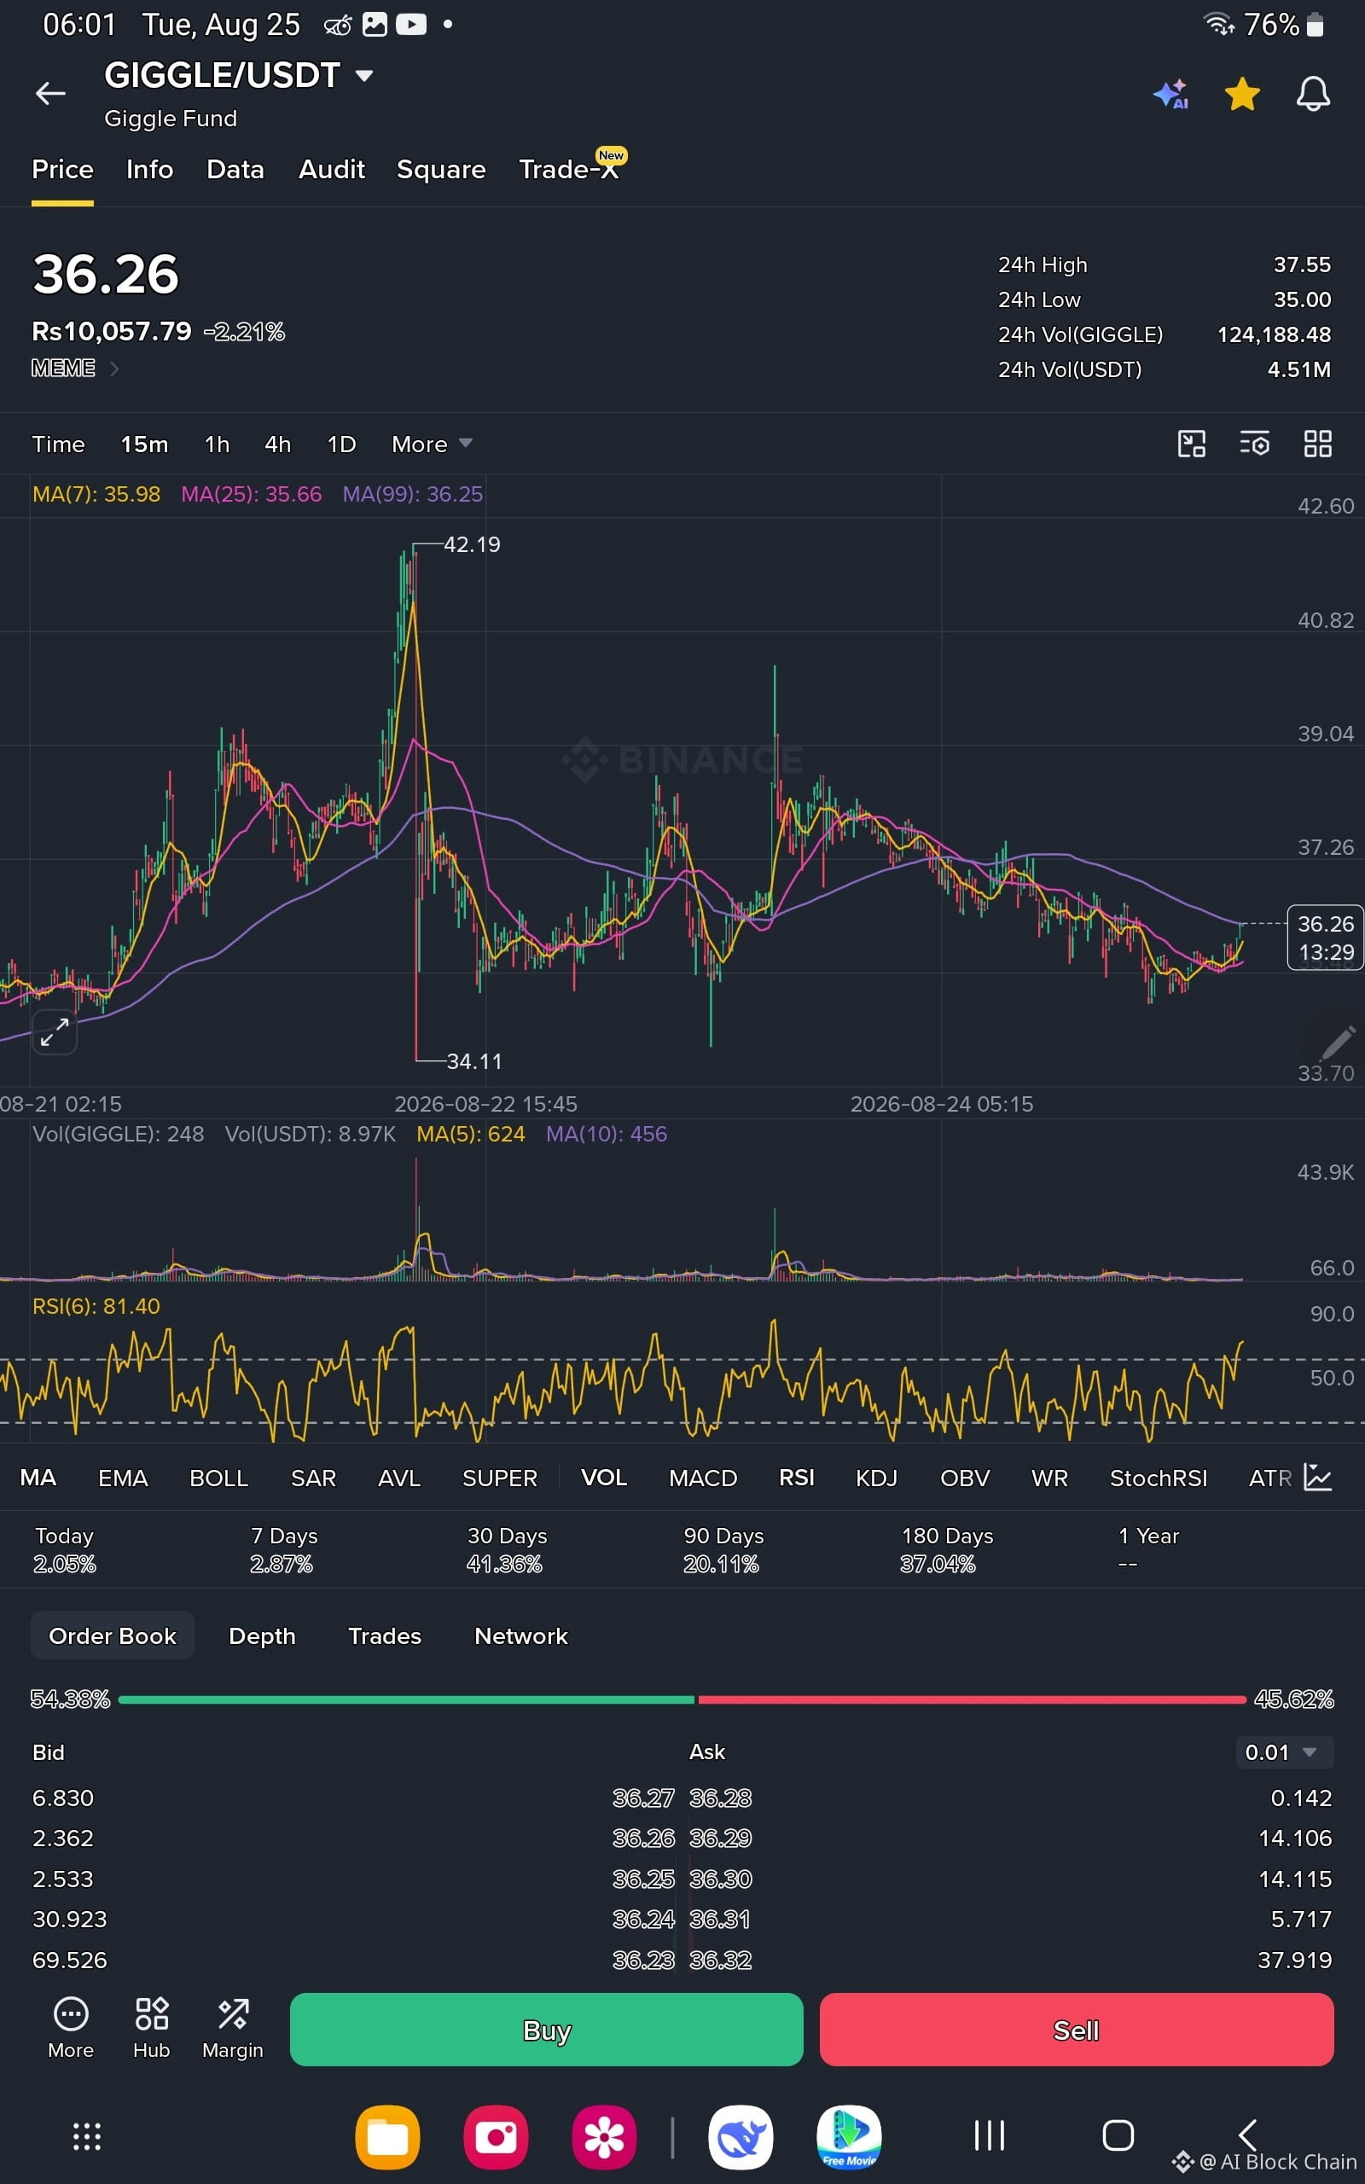Toggle the BOLL indicator

coord(218,1478)
